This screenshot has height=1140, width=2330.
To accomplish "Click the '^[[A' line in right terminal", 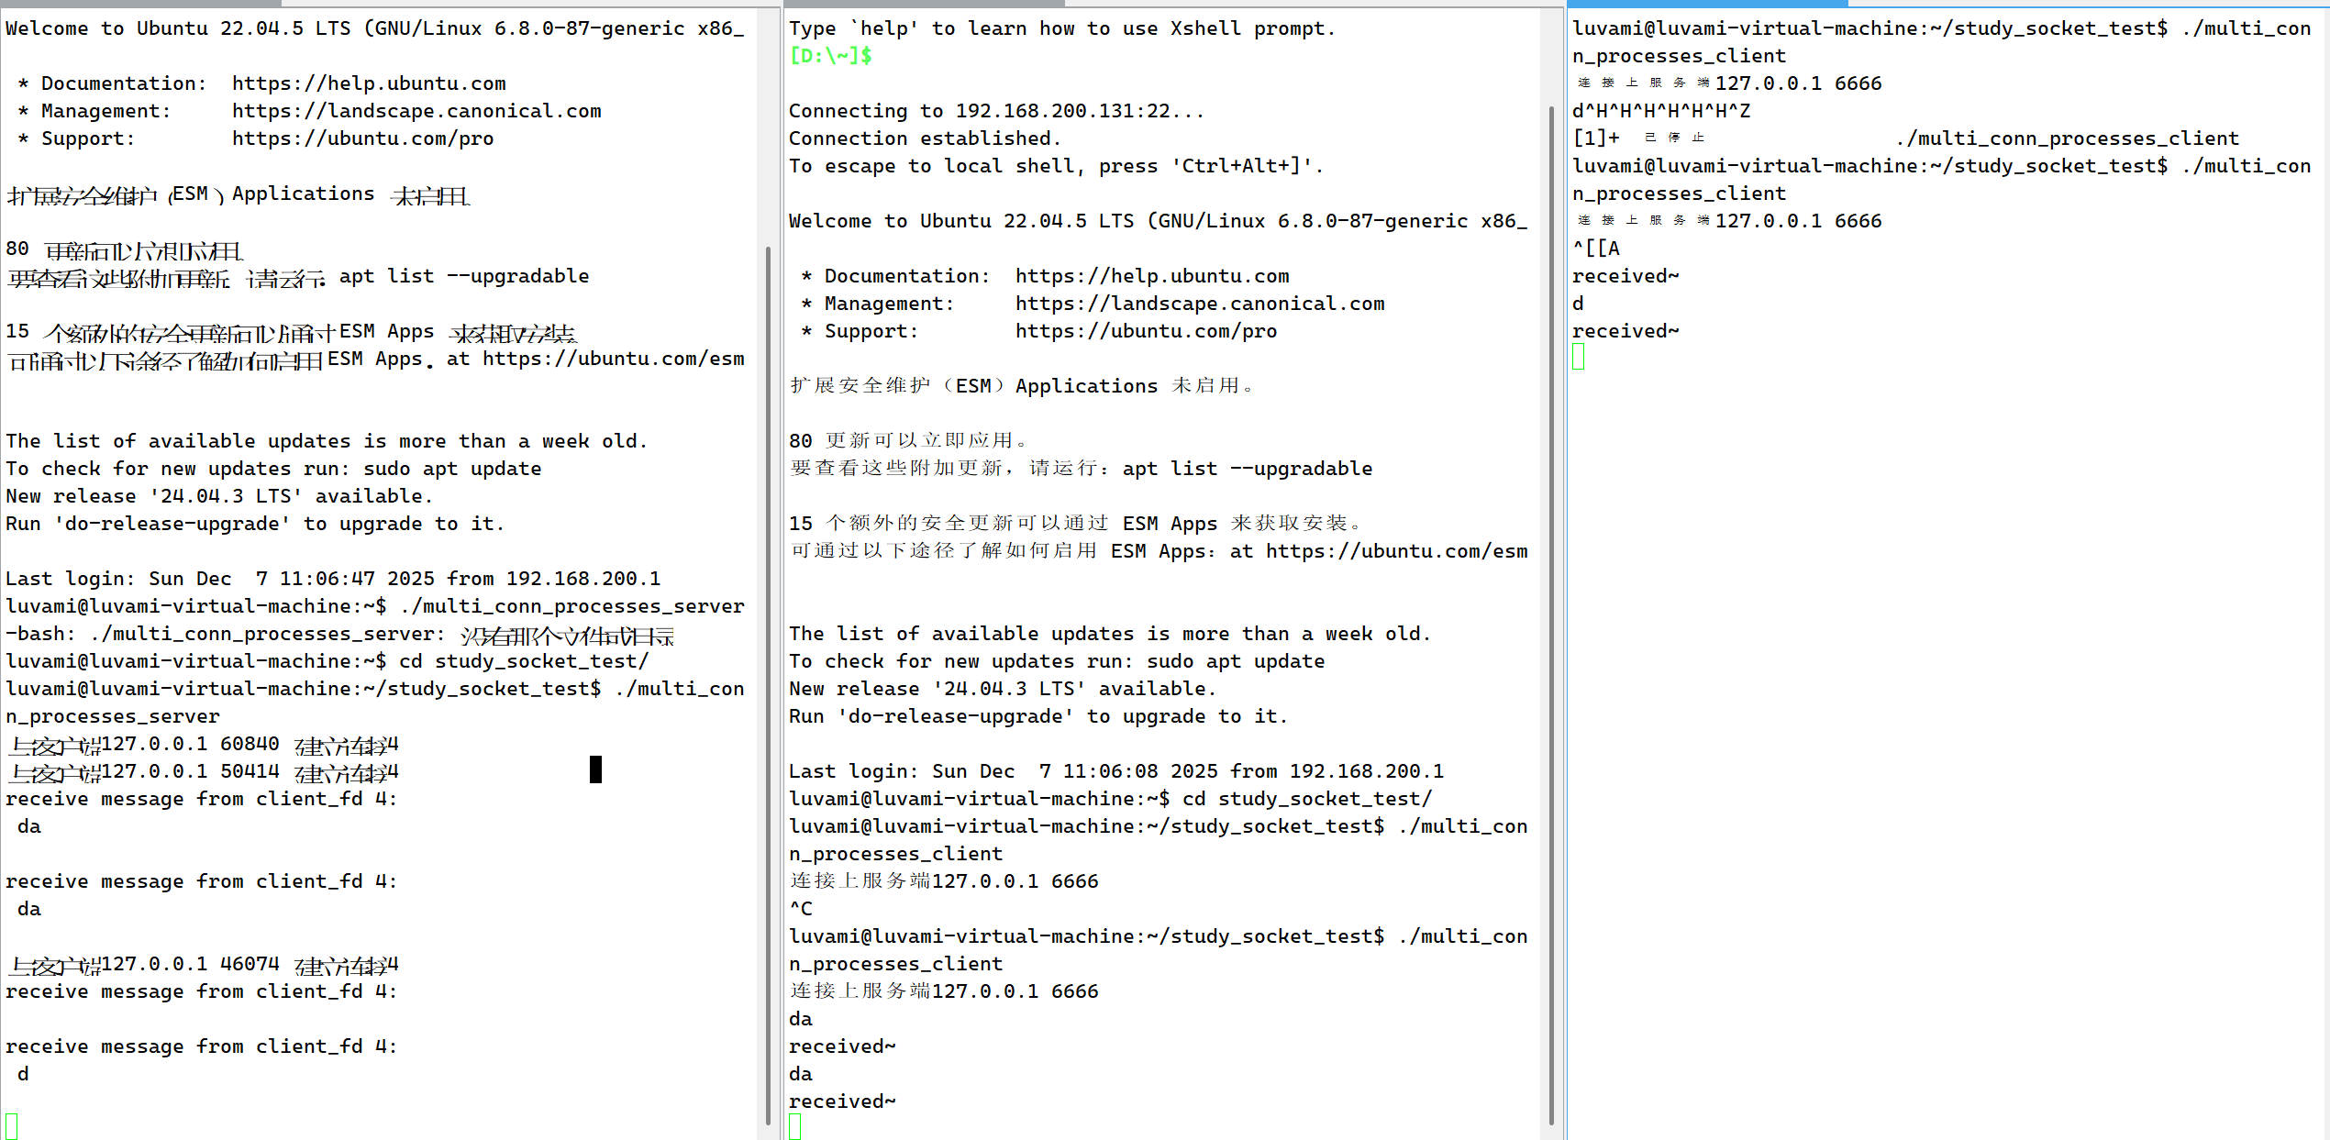I will point(1596,249).
